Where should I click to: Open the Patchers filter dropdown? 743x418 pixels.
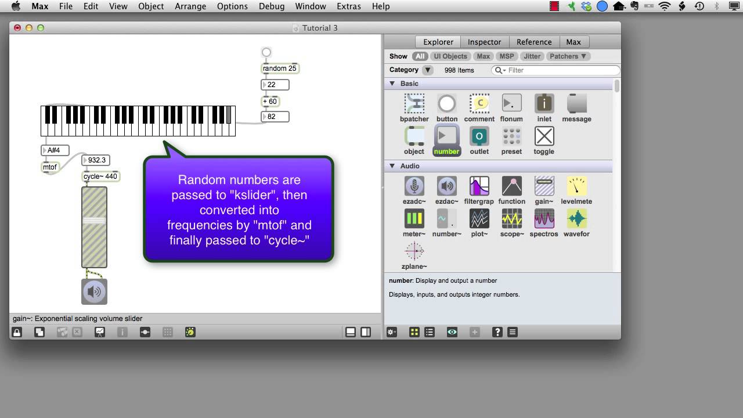tap(568, 56)
